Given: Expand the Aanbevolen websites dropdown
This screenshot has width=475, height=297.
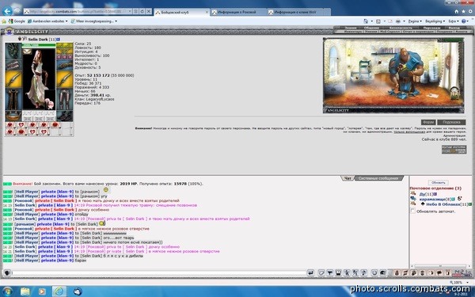Looking at the screenshot, I should click(x=47, y=21).
